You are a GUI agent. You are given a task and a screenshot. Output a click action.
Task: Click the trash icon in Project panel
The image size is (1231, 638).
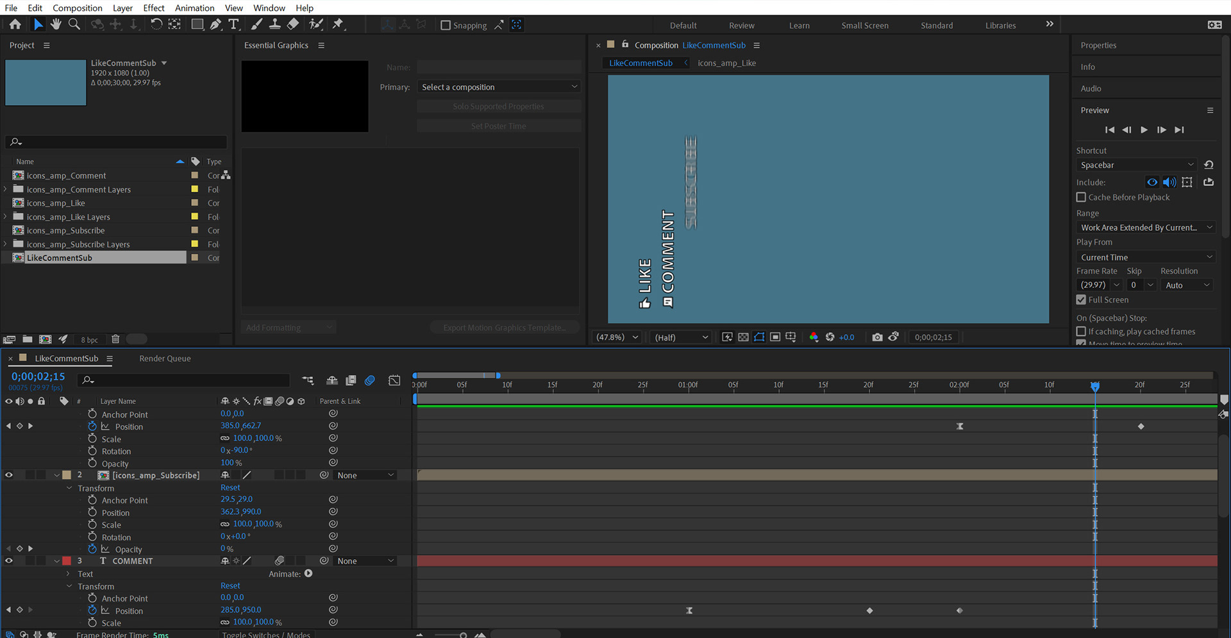click(x=115, y=339)
